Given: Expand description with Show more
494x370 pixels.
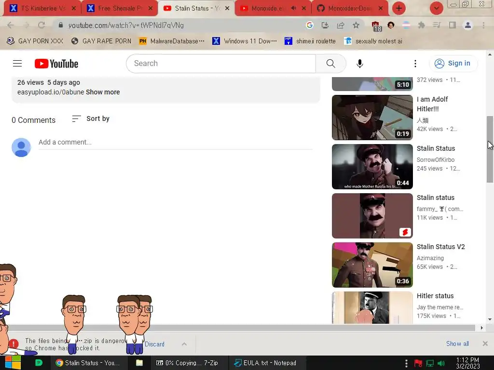Looking at the screenshot, I should 103,92.
